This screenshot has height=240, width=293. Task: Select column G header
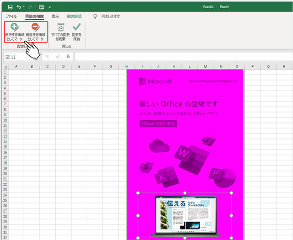point(111,67)
